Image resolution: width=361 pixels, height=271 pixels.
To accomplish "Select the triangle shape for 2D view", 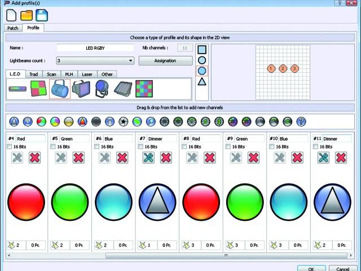I will pyautogui.click(x=201, y=82).
